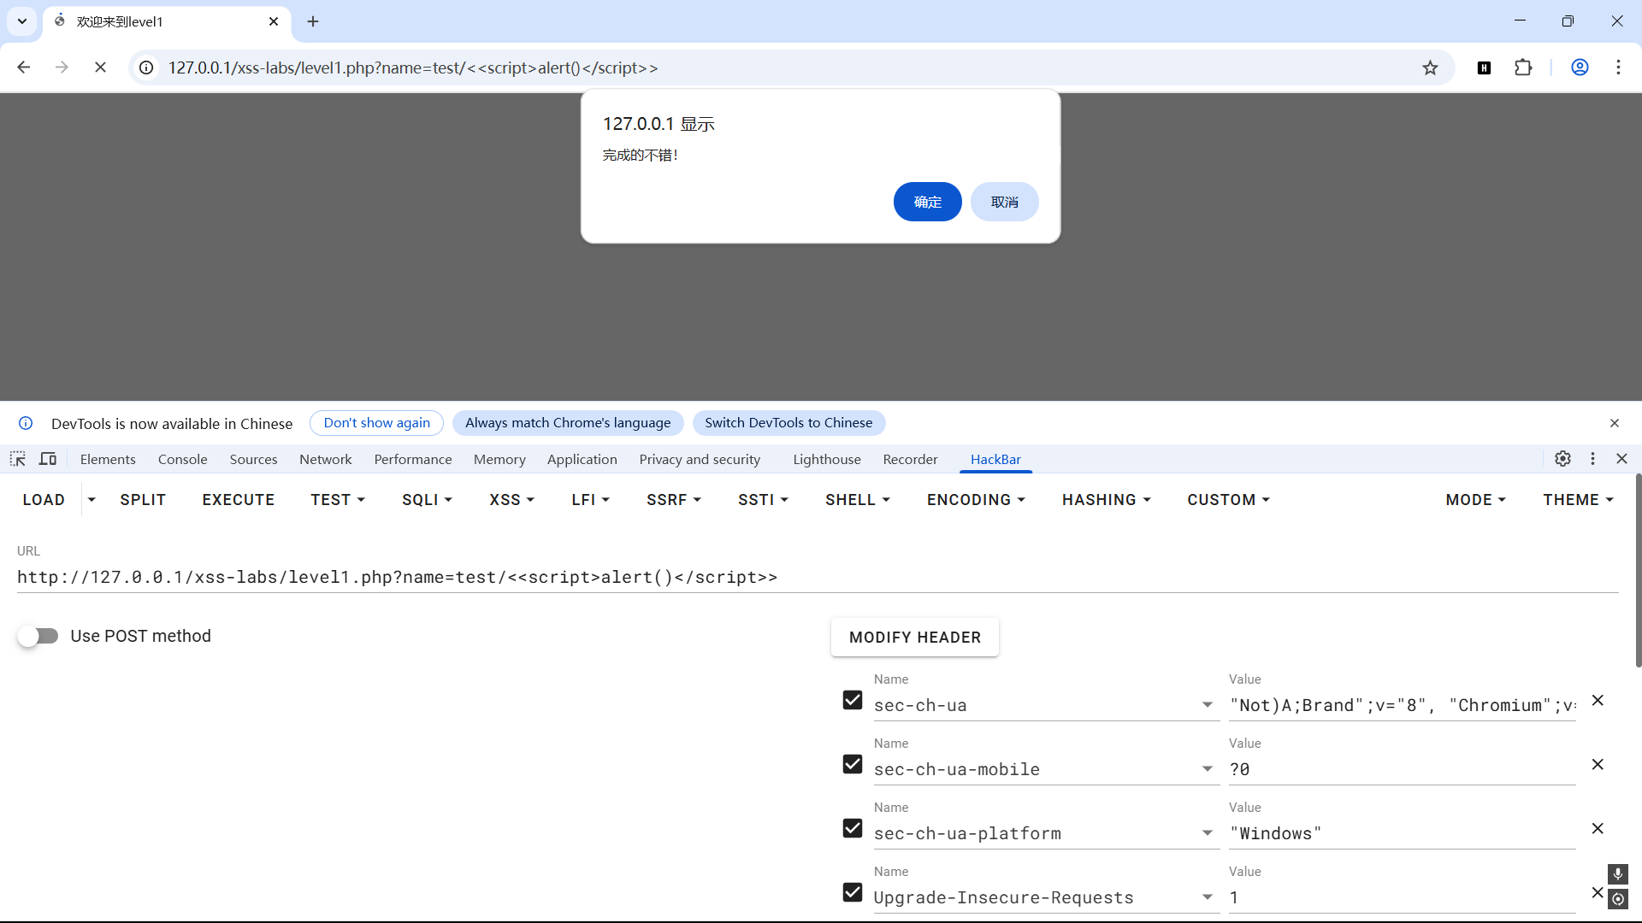Viewport: 1642px width, 923px height.
Task: Switch to the Network tab
Action: pos(326,459)
